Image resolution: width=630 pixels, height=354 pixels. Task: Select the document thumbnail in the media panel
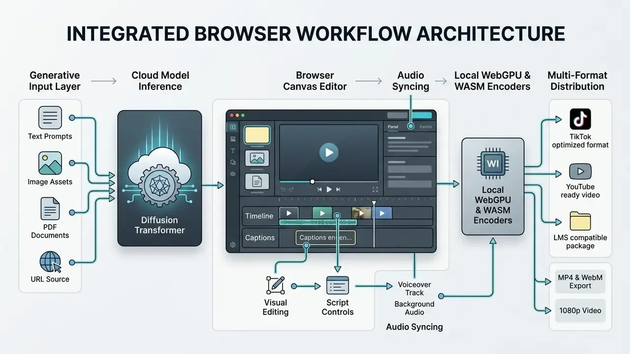click(x=257, y=181)
